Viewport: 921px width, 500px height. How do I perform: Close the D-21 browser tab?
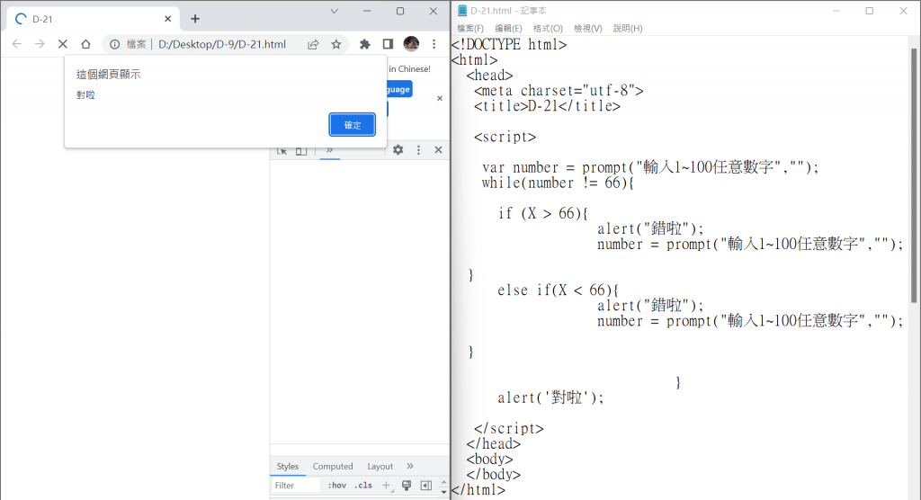click(x=167, y=19)
